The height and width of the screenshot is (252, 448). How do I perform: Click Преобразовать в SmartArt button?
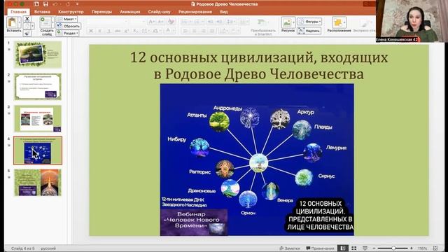click(263, 26)
